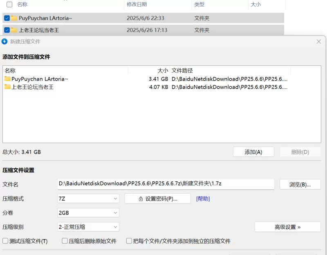Click the 删除(D) button
The width and height of the screenshot is (327, 255).
300,152
